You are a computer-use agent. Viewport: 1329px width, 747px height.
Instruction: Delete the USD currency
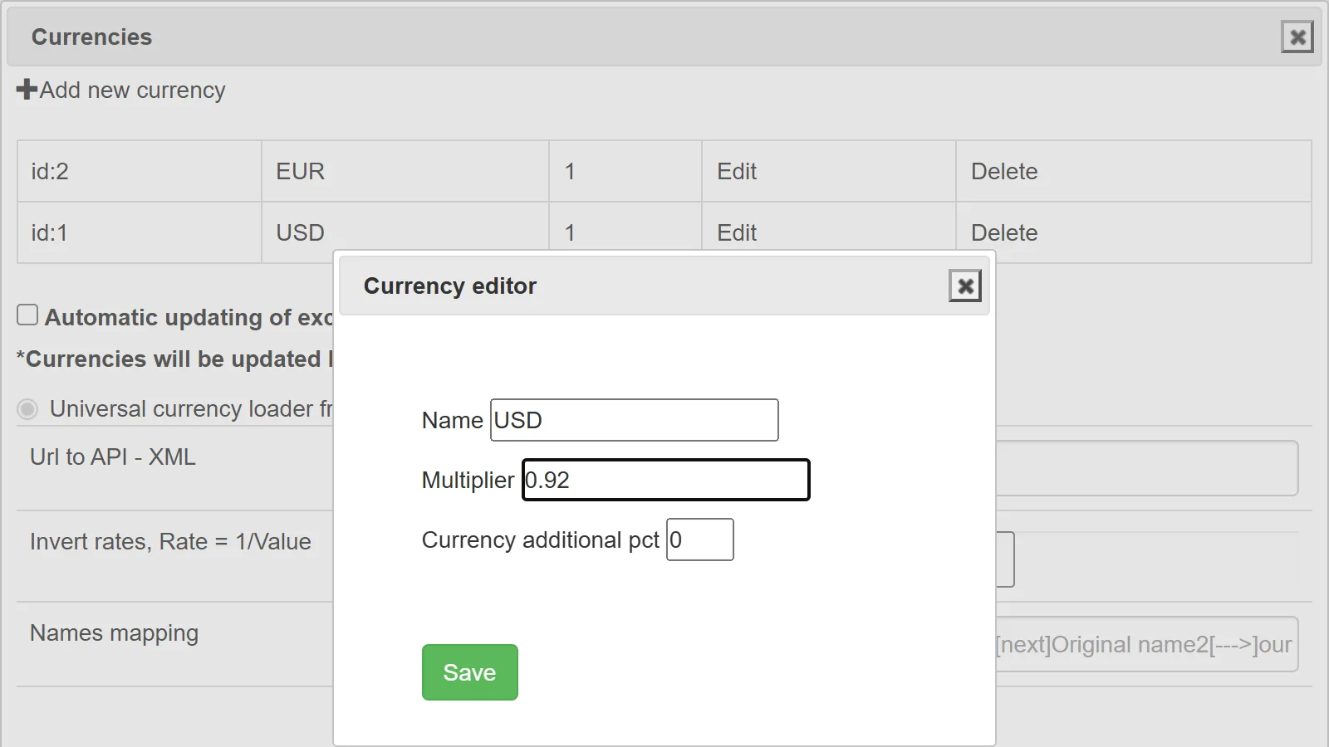(x=1004, y=233)
